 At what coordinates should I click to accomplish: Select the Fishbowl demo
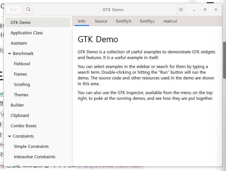pos(38,64)
